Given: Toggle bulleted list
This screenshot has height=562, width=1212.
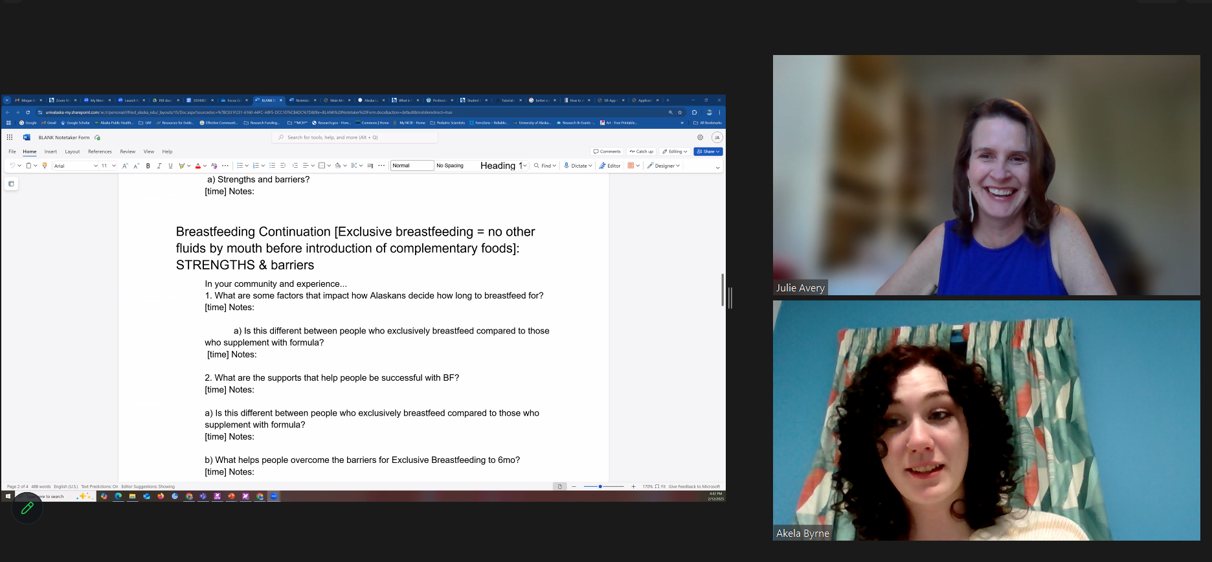Looking at the screenshot, I should click(240, 166).
